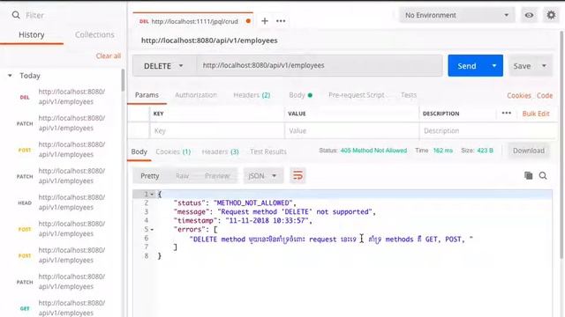
Task: Open first PATCH employees history entry
Action: click(x=62, y=123)
